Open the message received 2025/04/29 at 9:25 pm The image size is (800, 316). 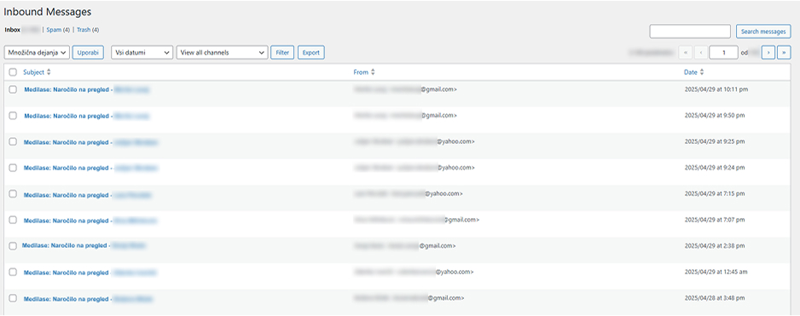point(90,142)
